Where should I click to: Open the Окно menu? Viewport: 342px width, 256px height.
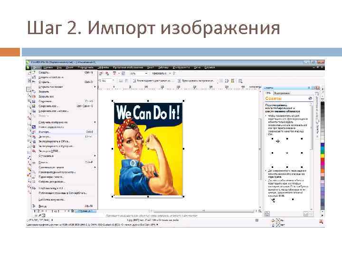[x=197, y=68]
